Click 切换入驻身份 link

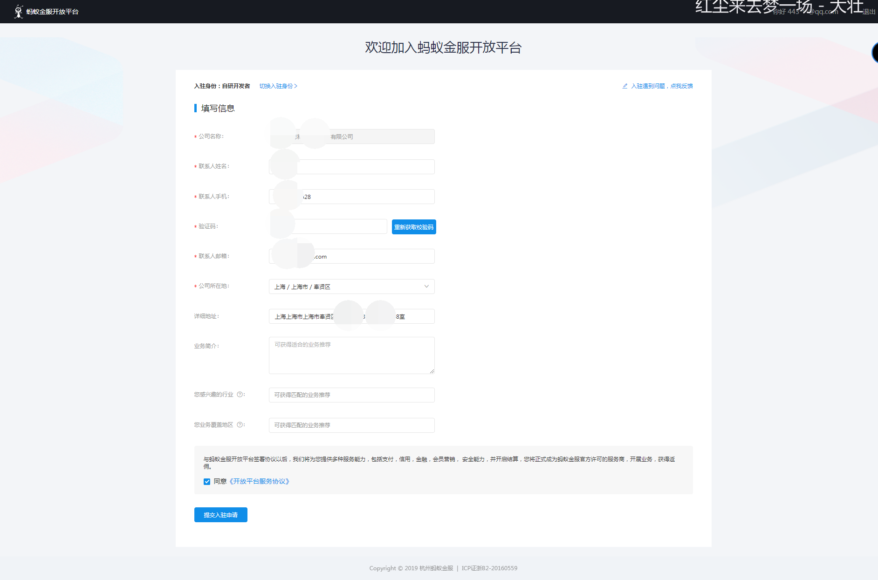(278, 86)
